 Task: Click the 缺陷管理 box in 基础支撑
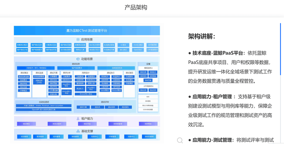click(75, 136)
